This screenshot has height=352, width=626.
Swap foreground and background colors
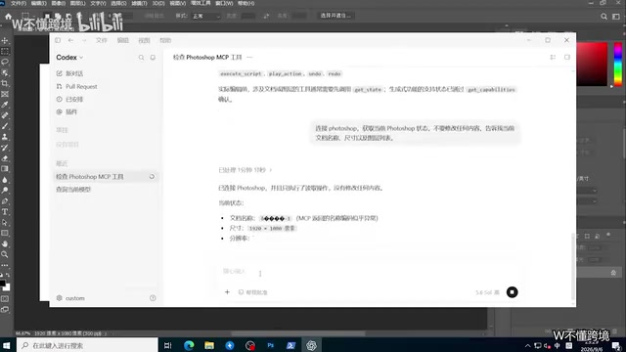pos(8,276)
